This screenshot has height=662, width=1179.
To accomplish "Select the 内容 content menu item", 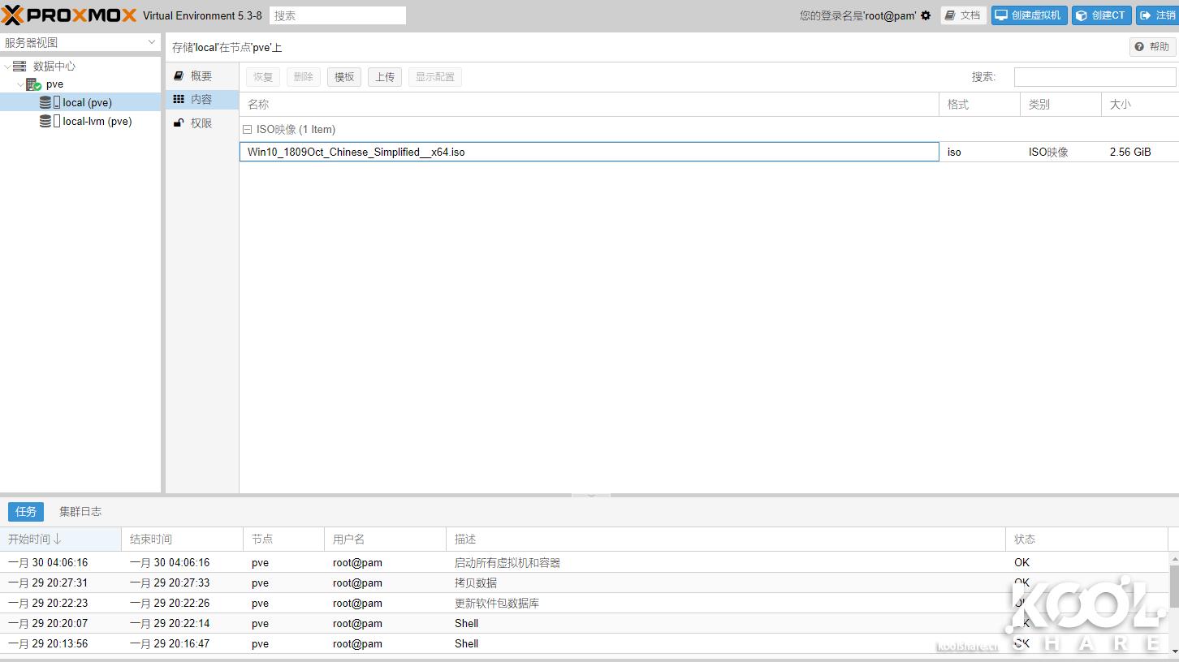I will point(201,100).
